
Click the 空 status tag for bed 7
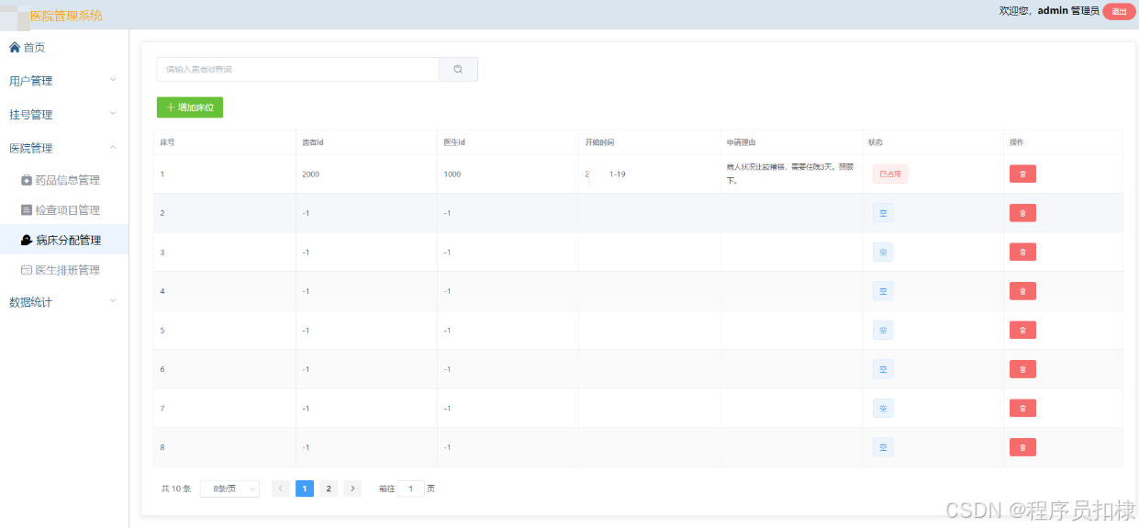[883, 408]
